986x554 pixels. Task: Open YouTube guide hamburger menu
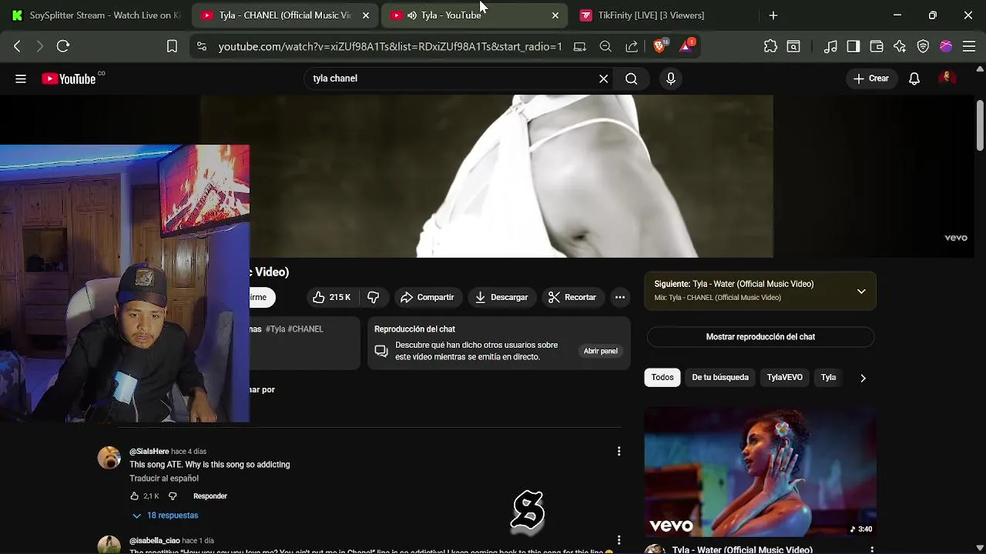[21, 78]
